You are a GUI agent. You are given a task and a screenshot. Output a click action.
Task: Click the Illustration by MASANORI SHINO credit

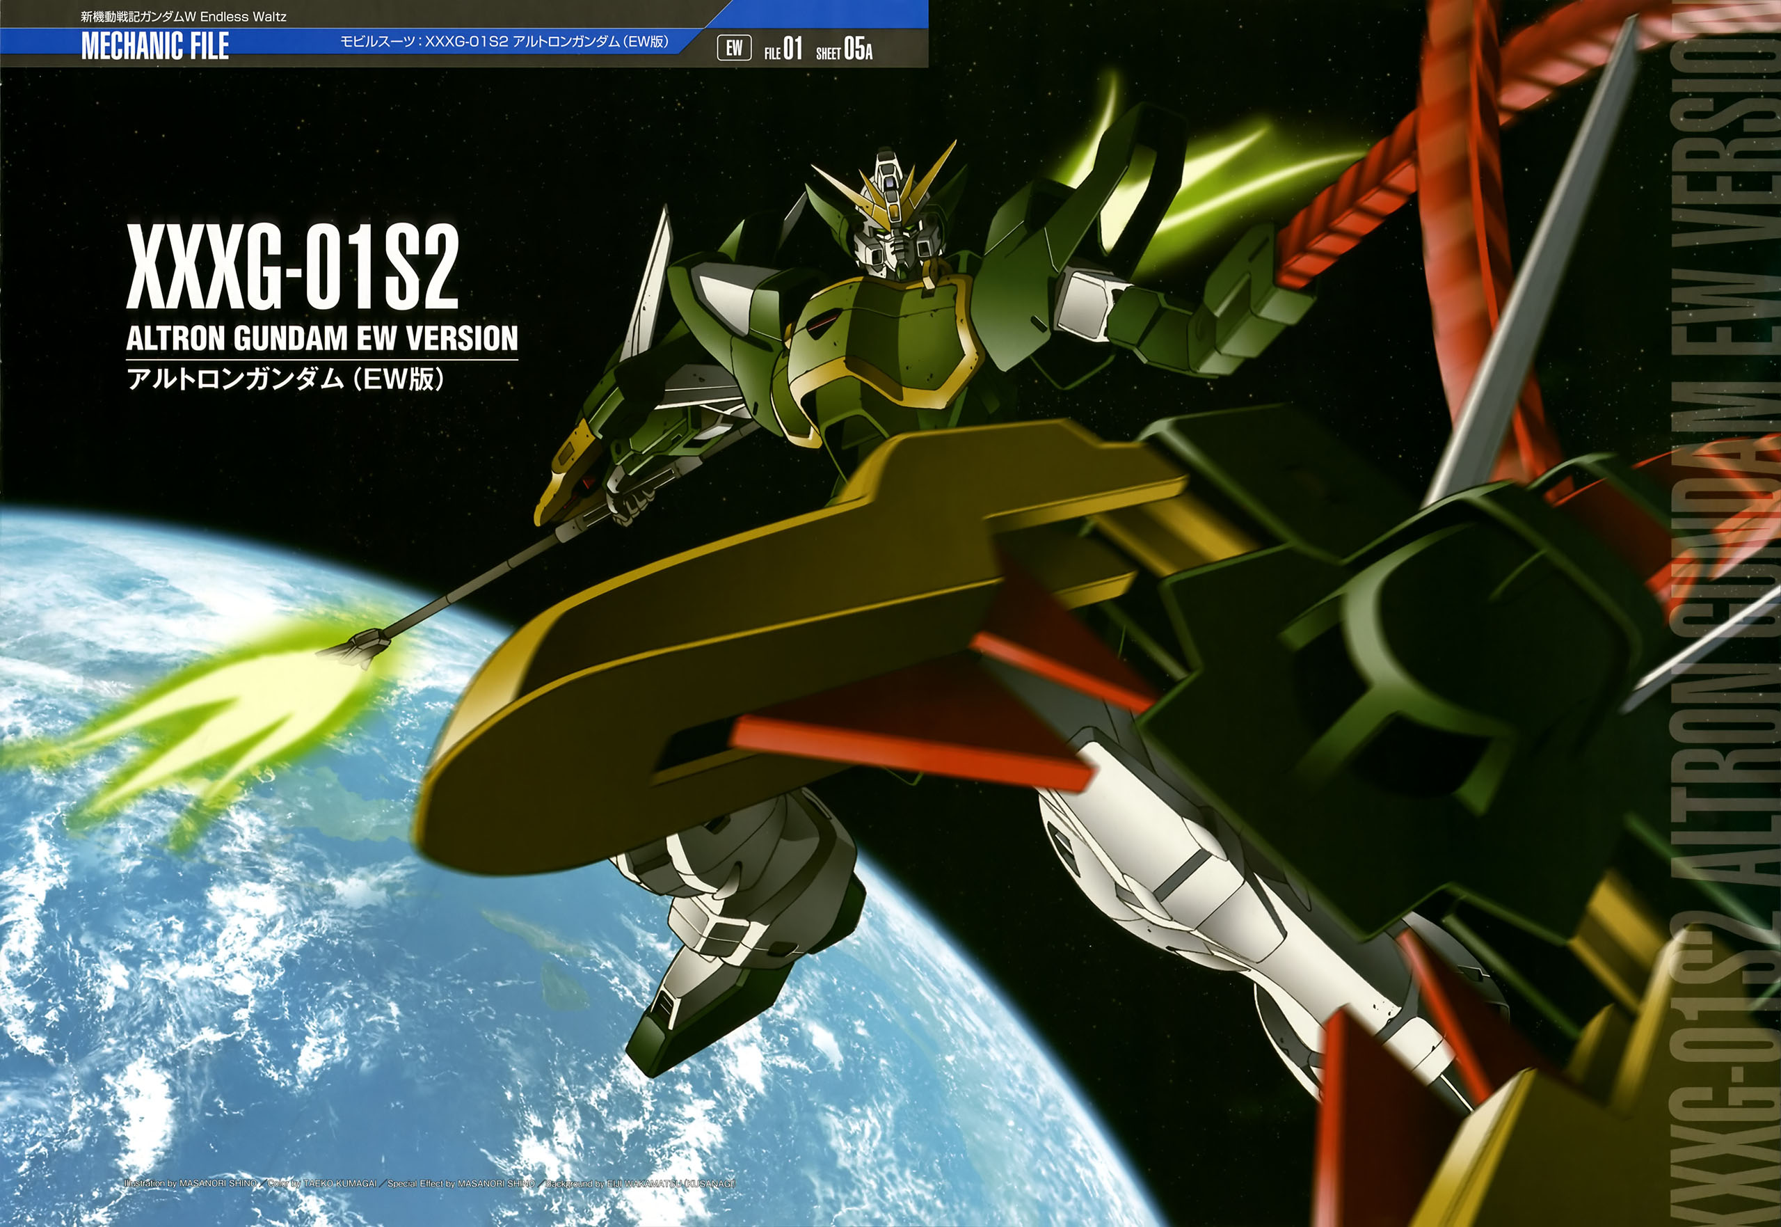click(x=190, y=1183)
